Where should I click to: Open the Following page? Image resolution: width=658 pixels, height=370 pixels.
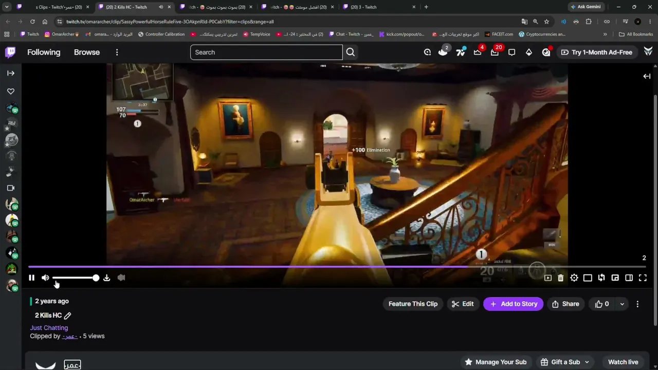pos(44,52)
